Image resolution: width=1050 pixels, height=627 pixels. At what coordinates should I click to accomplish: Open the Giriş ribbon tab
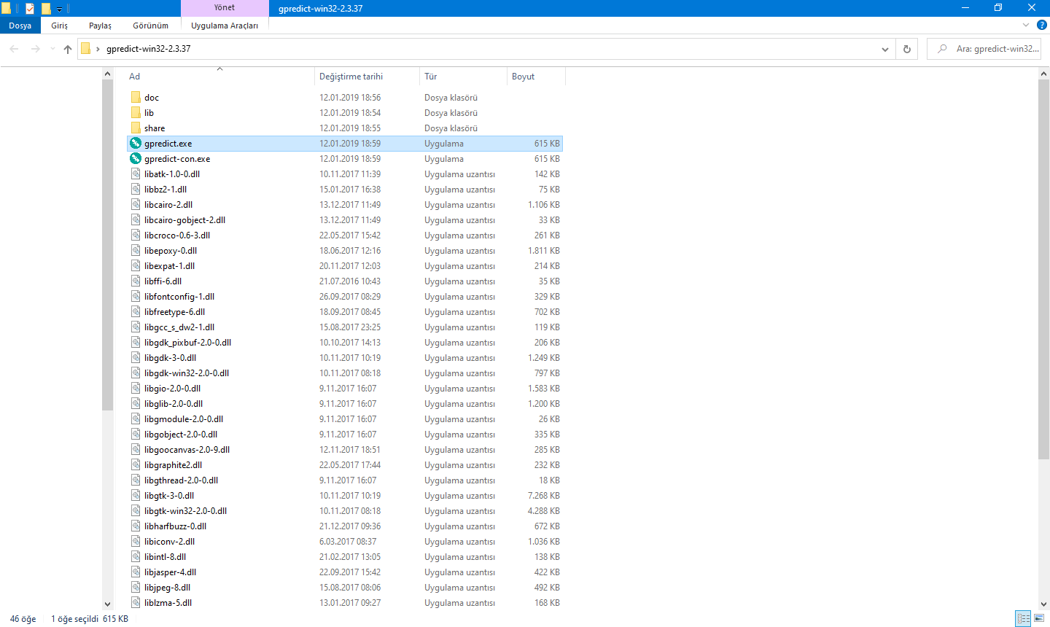pos(59,26)
